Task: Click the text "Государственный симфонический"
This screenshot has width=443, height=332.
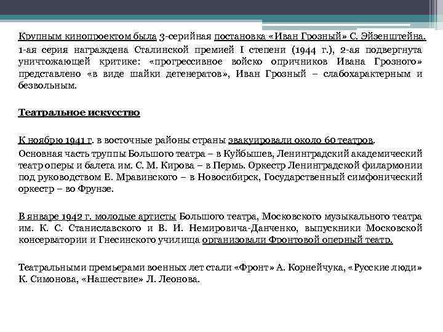Action: point(343,177)
